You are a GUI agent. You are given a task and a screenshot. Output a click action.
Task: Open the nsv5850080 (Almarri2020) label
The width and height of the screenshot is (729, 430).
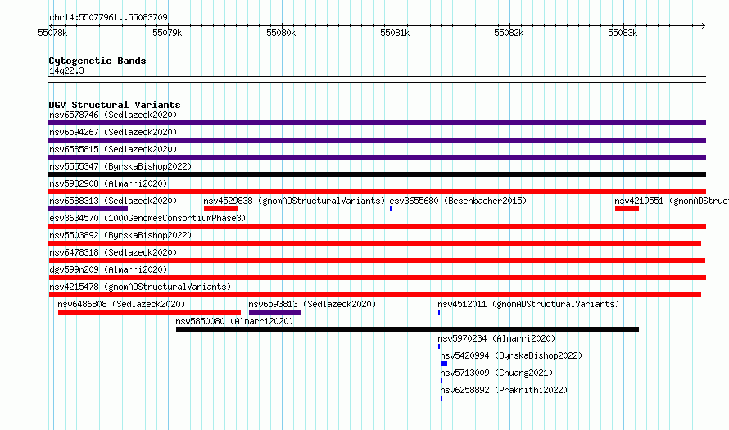(234, 321)
